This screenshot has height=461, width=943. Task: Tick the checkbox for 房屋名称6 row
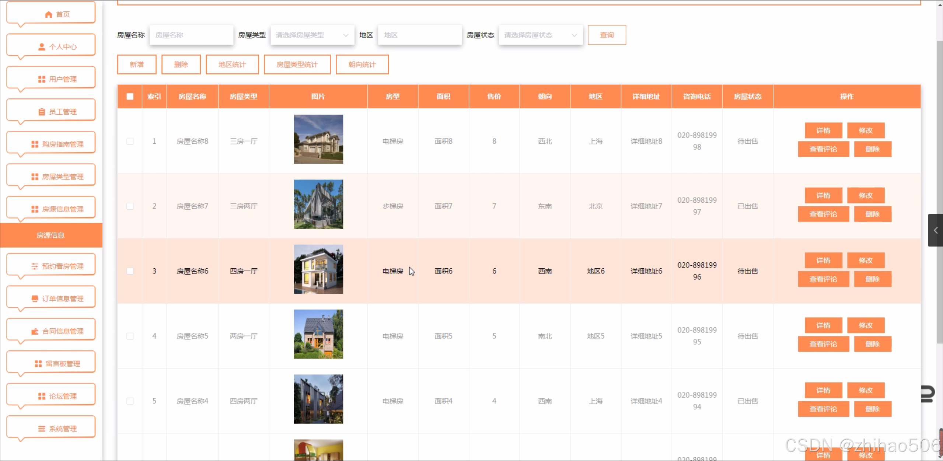click(130, 271)
